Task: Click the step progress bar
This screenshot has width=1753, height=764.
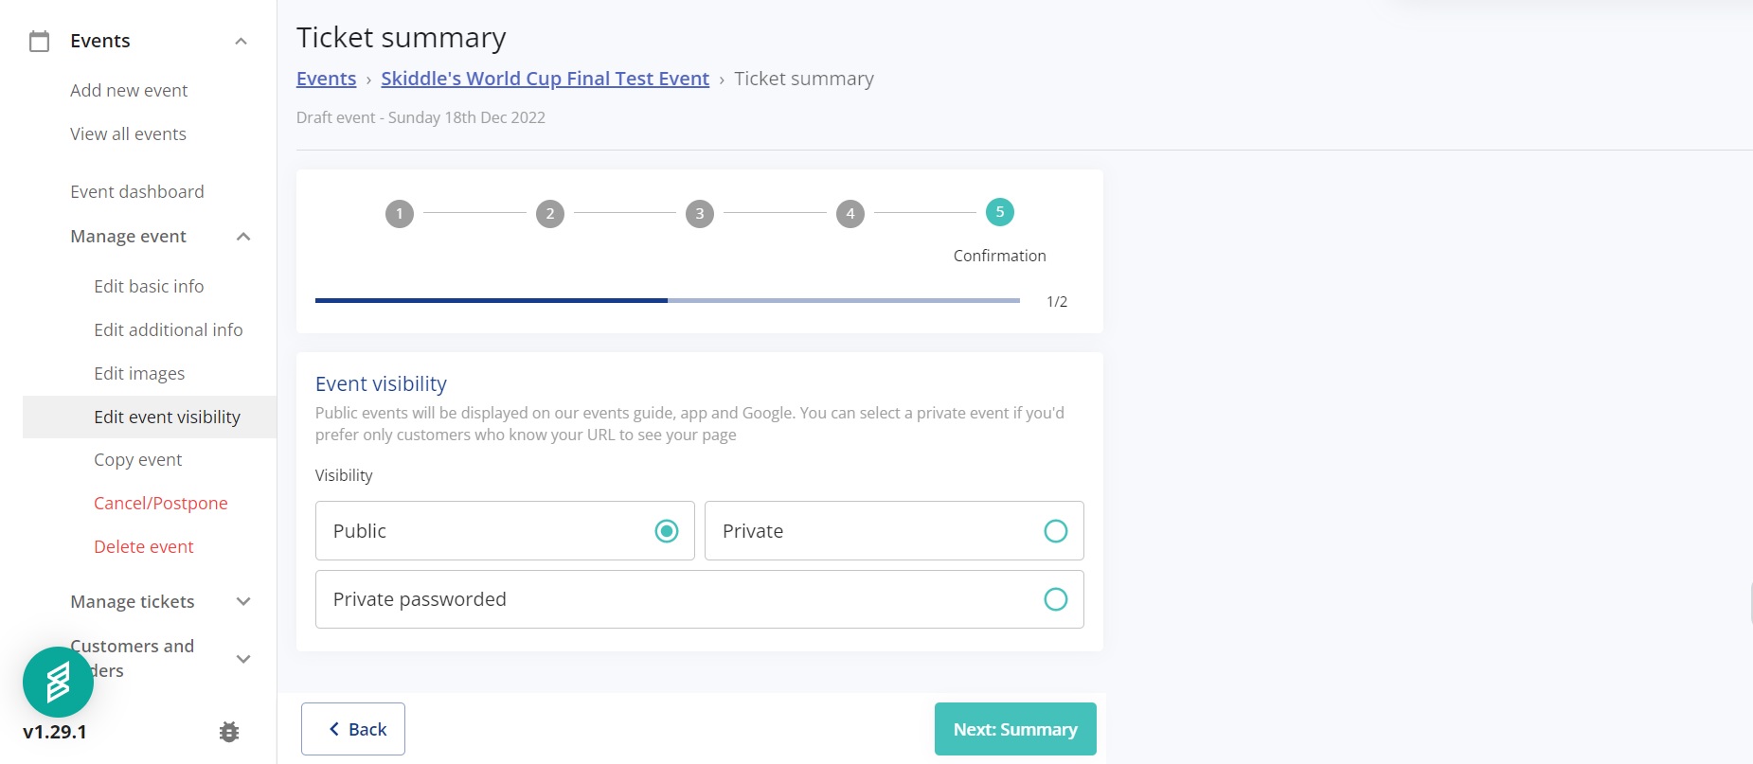Action: pos(667,301)
